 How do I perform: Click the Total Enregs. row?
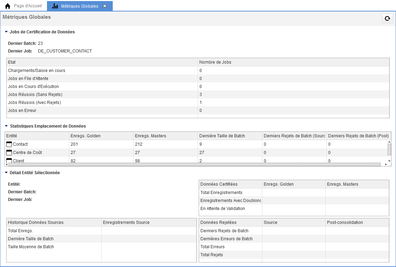102,230
